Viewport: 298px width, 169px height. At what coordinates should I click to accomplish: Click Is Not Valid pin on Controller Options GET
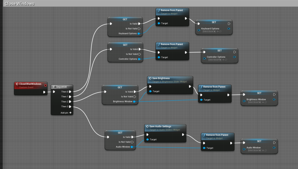[139, 54]
